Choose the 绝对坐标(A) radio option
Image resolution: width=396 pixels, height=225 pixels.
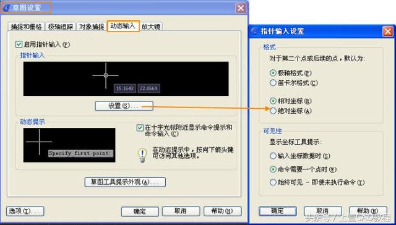pos(290,111)
